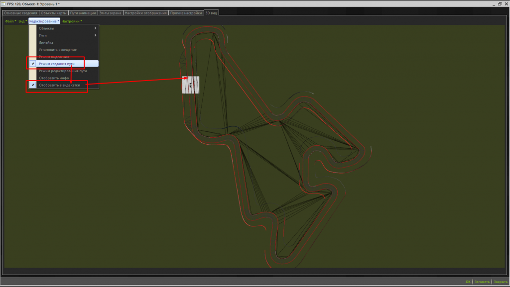510x287 pixels.
Task: Open the 'Настройки' dropdown menu
Action: pyautogui.click(x=71, y=21)
